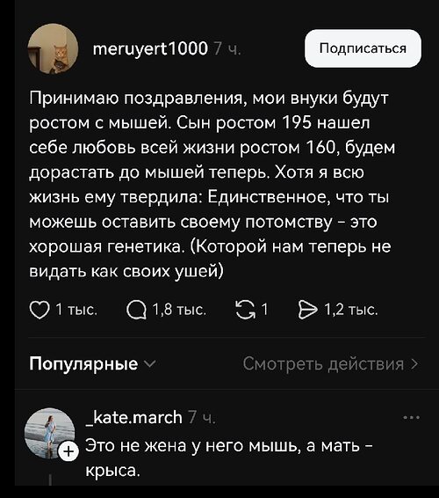
Task: Click the Подписаться button
Action: (x=363, y=48)
